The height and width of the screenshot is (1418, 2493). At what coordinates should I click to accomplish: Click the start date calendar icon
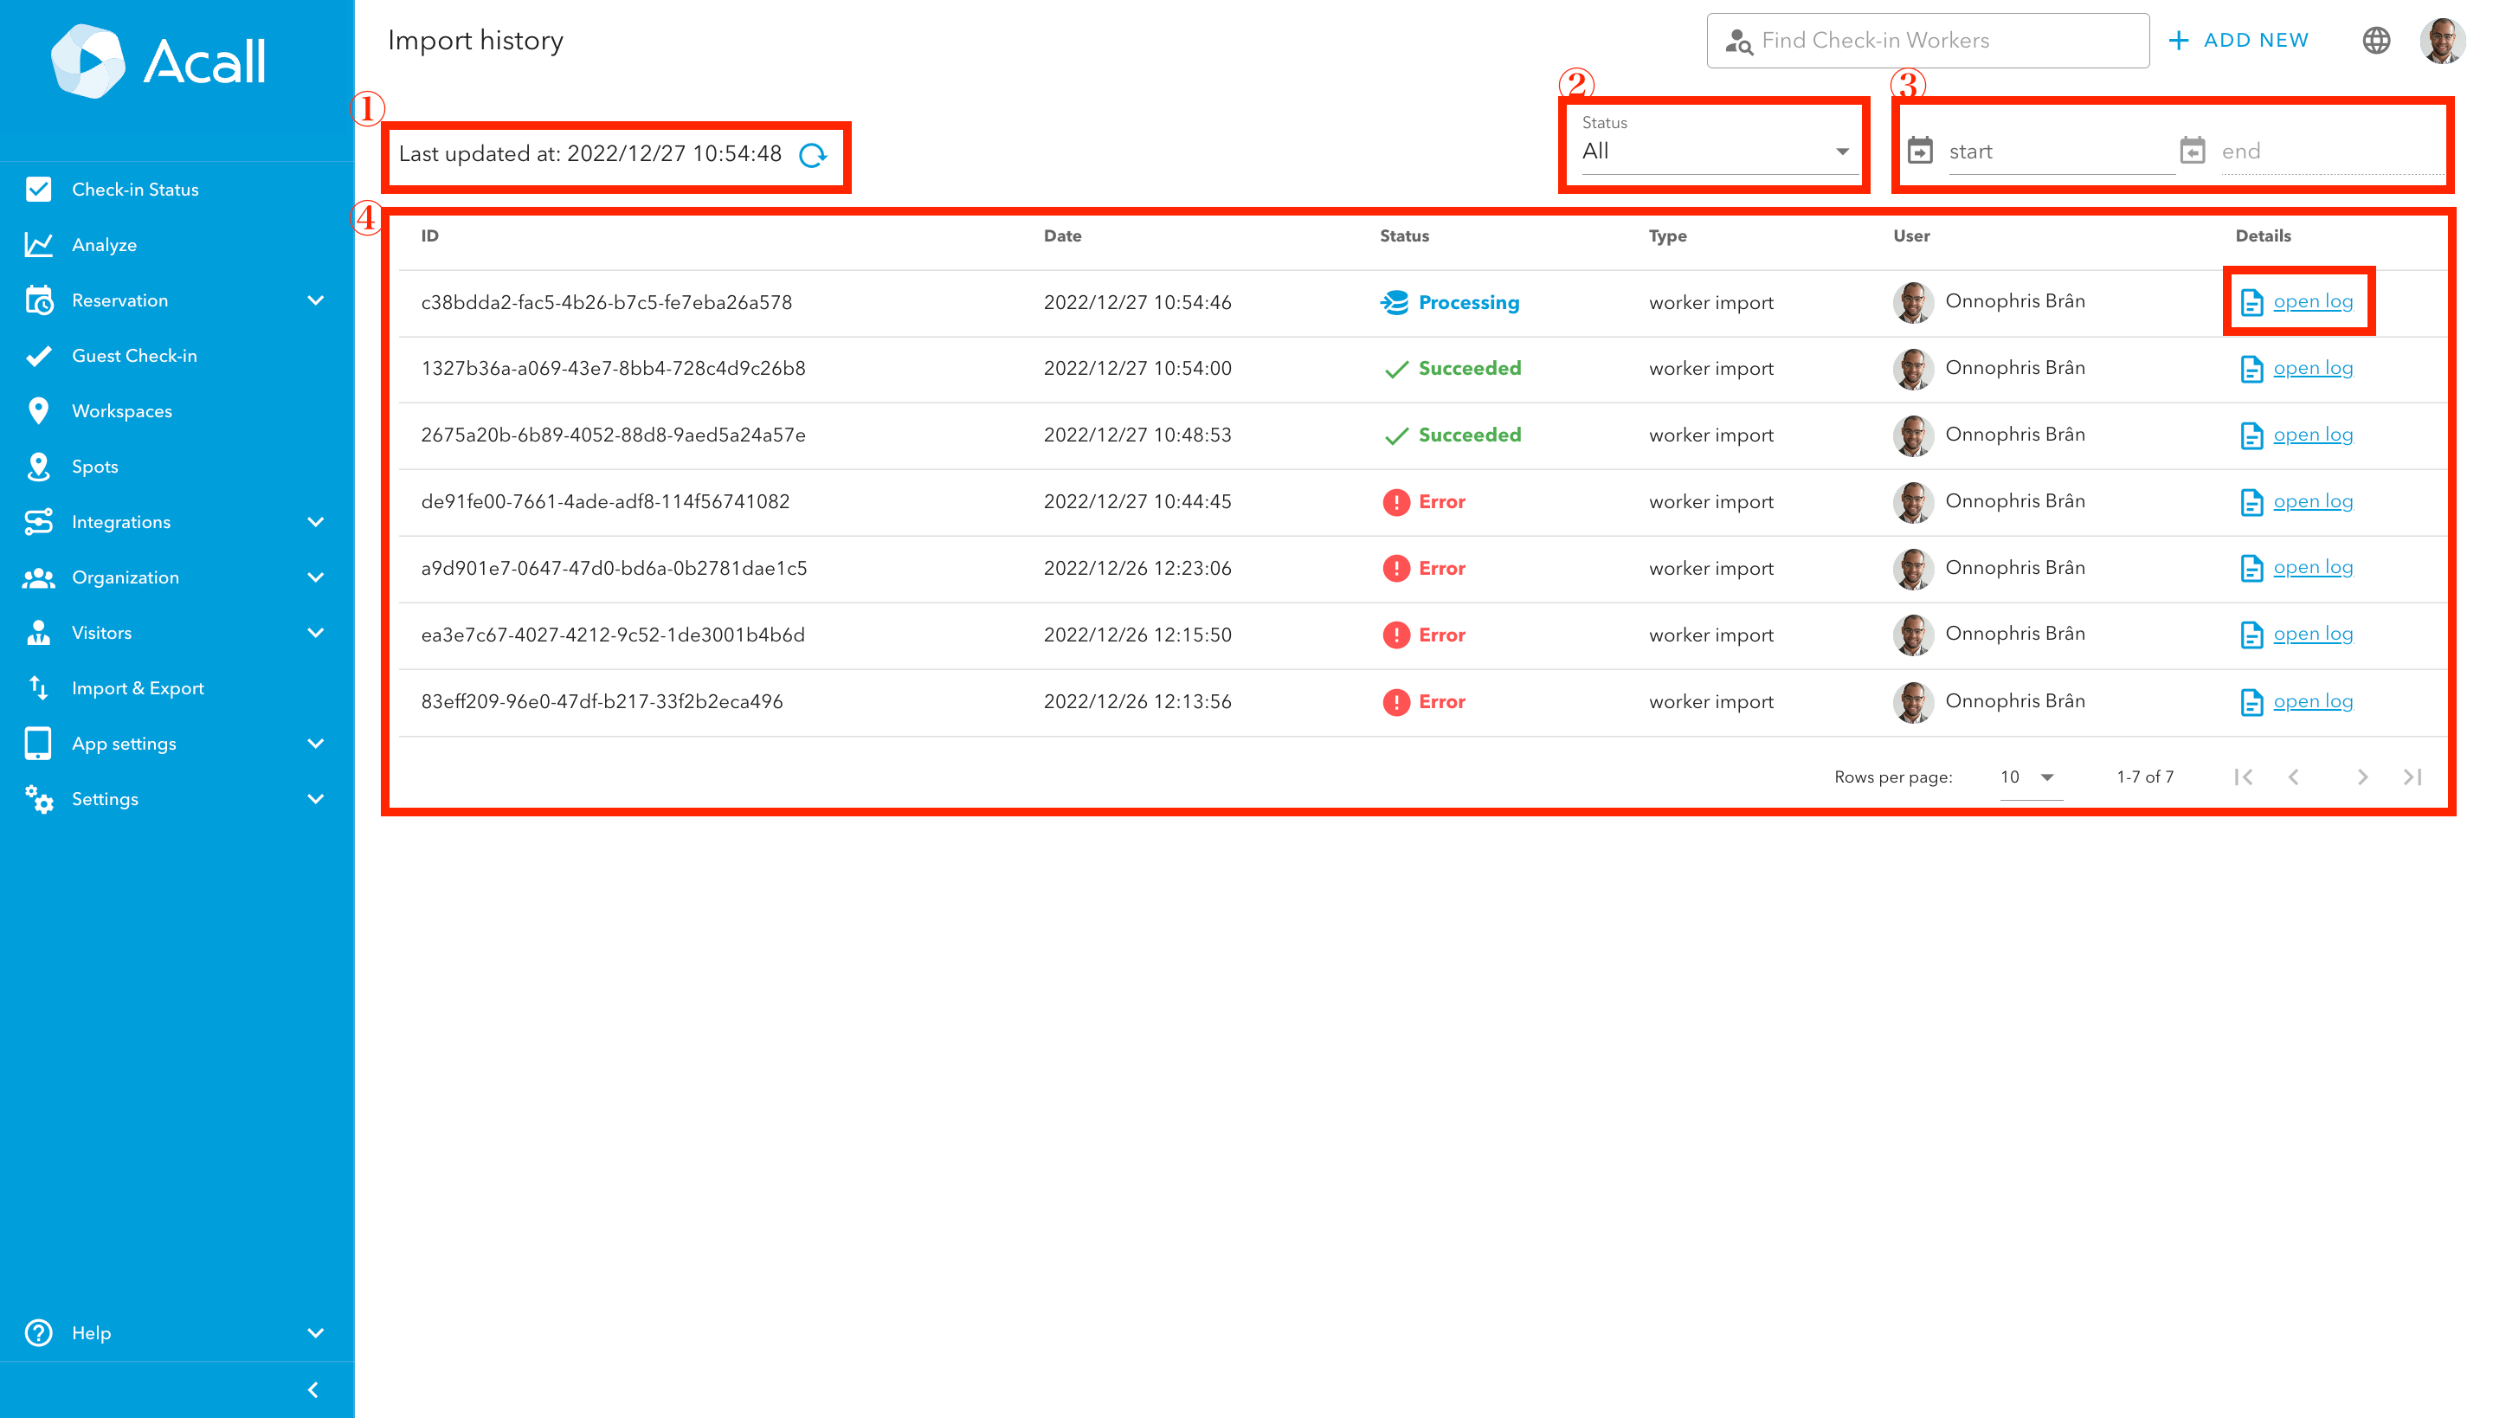[x=1919, y=151]
